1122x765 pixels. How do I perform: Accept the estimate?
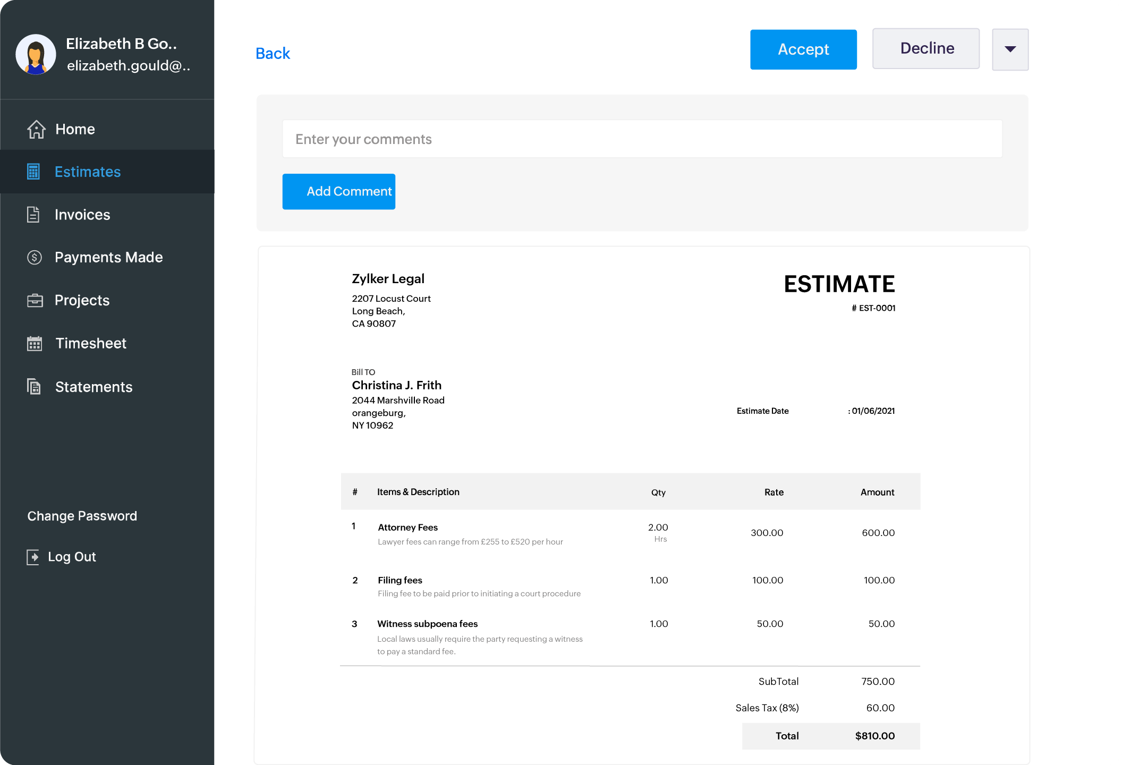coord(803,49)
